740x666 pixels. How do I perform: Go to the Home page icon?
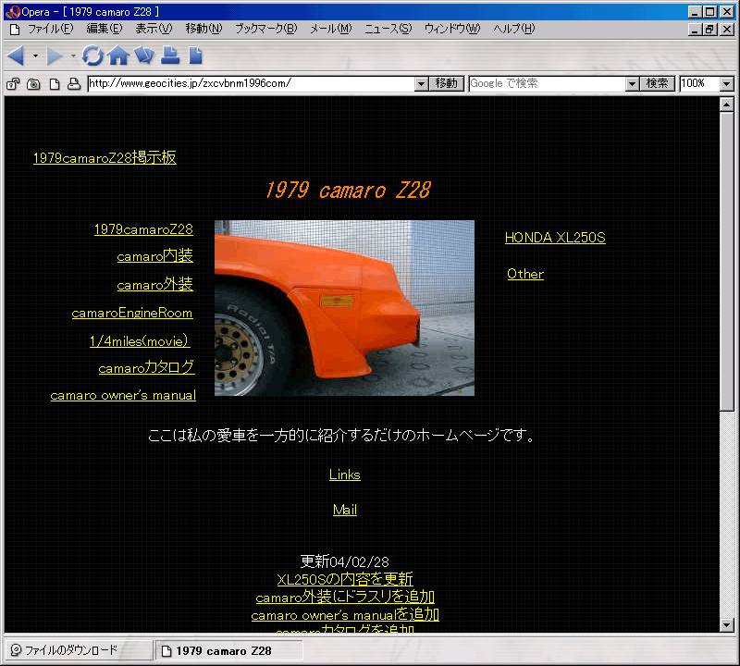[x=118, y=55]
